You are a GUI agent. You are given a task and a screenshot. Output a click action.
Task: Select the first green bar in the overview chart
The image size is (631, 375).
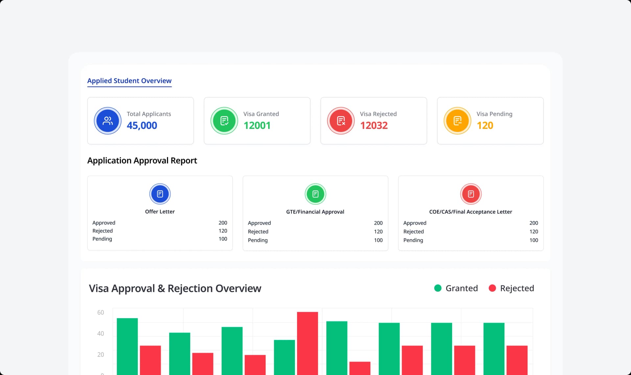127,344
